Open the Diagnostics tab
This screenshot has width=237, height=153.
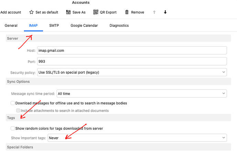click(x=119, y=26)
